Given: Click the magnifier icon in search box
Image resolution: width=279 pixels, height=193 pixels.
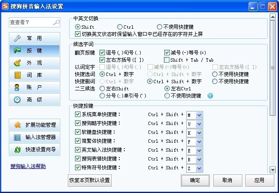Looking at the screenshot, I should tap(56, 22).
